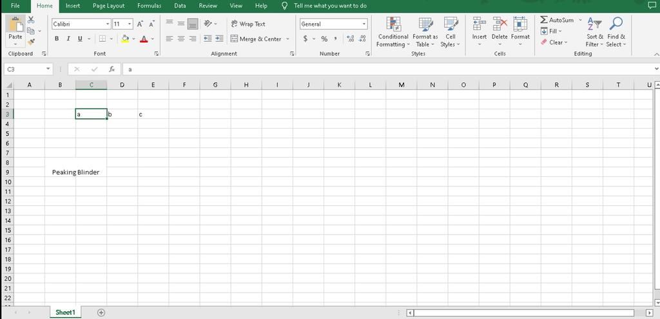
Task: Open Cell Styles gallery
Action: [x=451, y=32]
